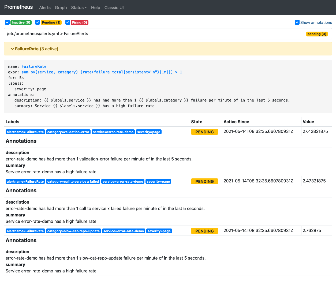
Task: Click the value 2.47321875
Action: (x=314, y=181)
